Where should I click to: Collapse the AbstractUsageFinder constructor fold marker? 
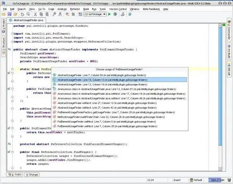click(12, 108)
